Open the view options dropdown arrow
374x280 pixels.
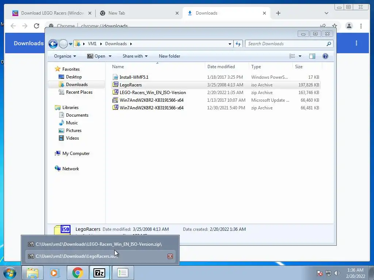pyautogui.click(x=300, y=56)
